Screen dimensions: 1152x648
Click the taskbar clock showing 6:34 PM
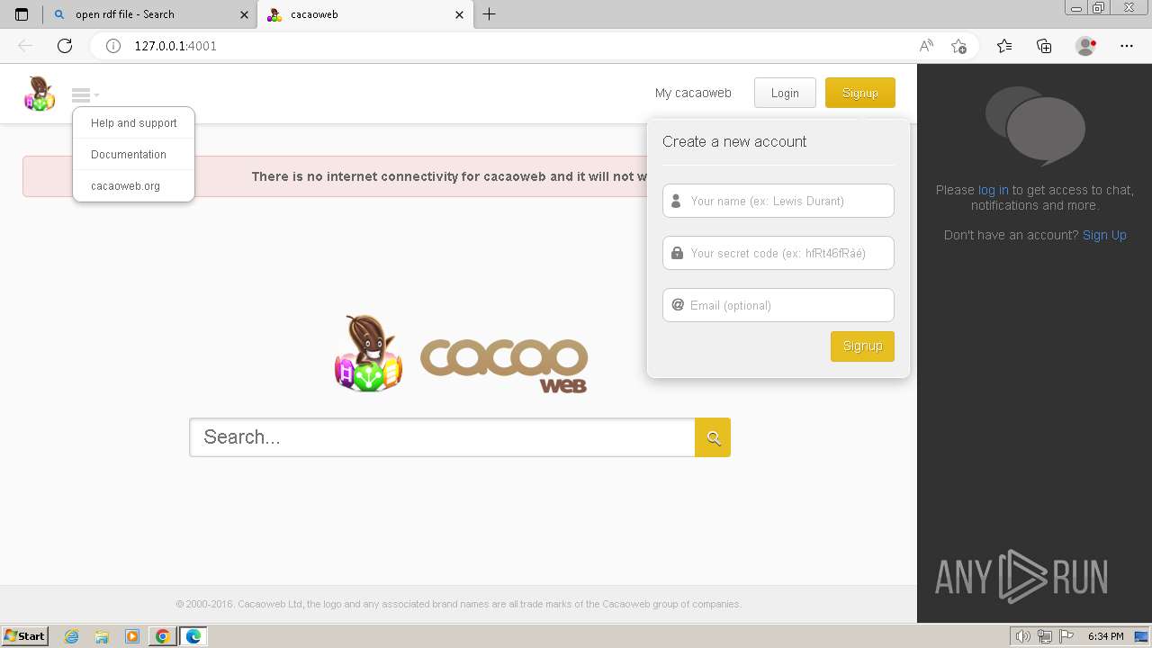[1106, 636]
